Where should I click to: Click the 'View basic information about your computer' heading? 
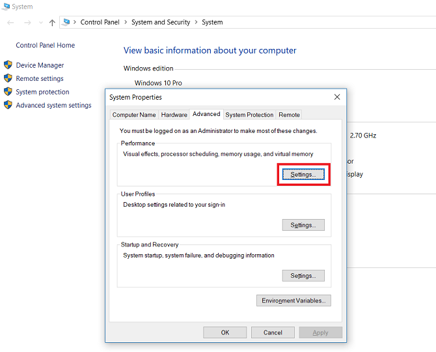click(x=210, y=50)
